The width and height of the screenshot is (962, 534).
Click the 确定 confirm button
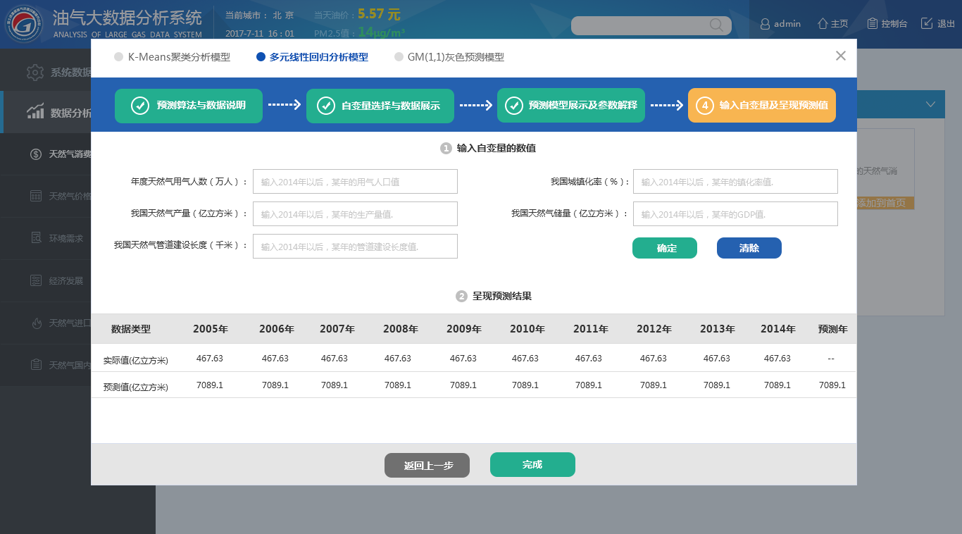point(665,248)
